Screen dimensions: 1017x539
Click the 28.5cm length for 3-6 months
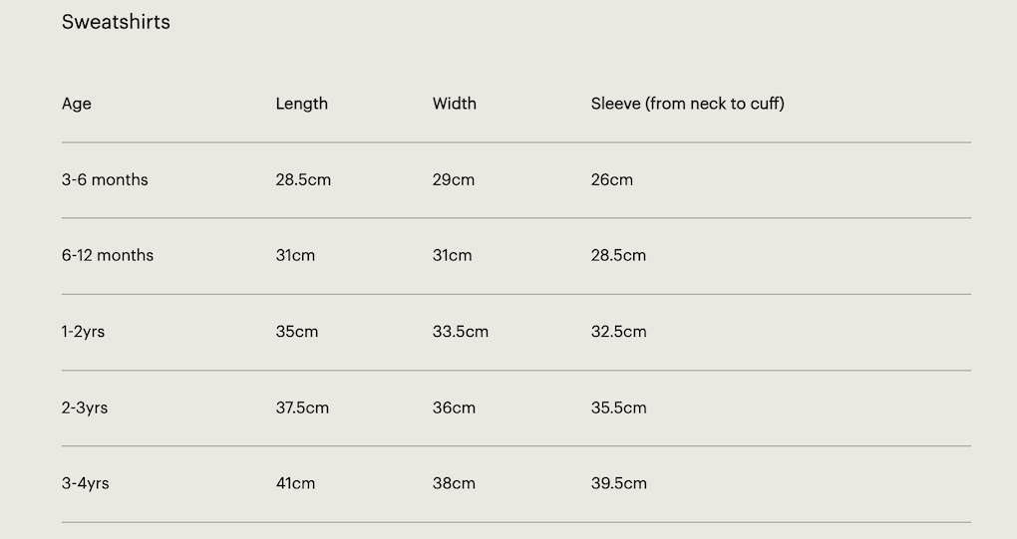click(303, 180)
